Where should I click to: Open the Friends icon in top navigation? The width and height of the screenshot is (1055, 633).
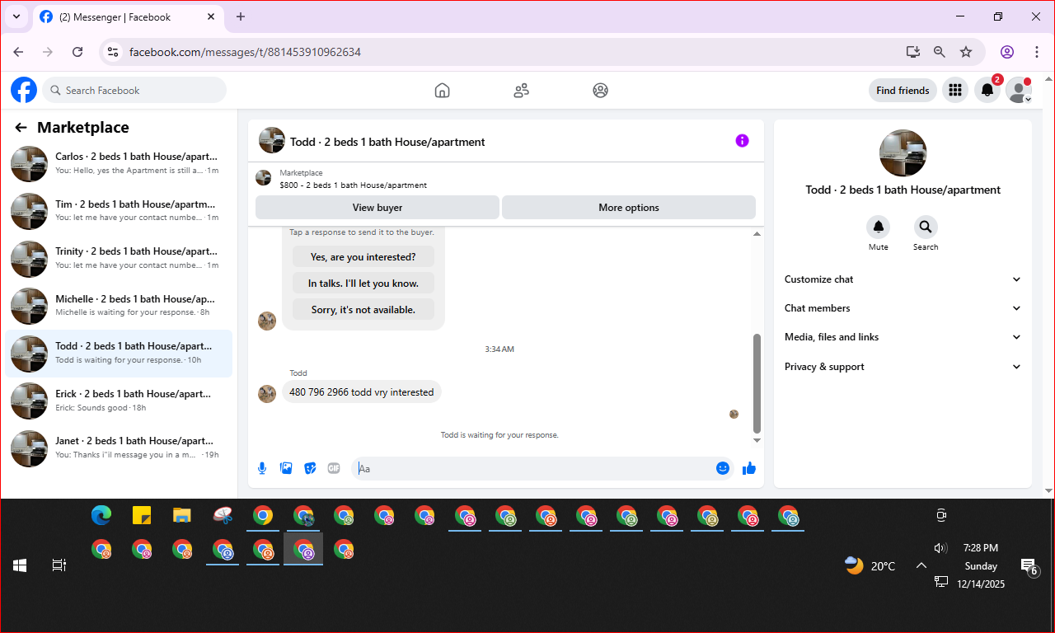click(x=521, y=91)
